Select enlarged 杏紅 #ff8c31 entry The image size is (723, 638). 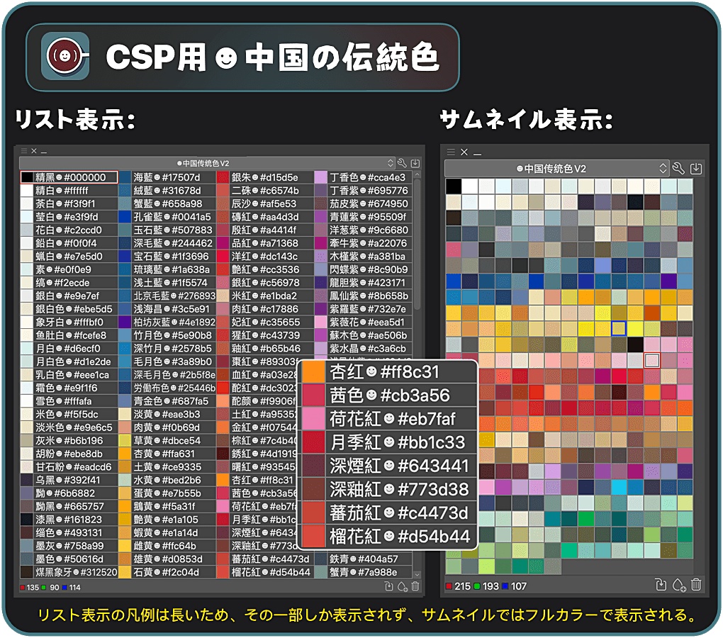click(388, 372)
